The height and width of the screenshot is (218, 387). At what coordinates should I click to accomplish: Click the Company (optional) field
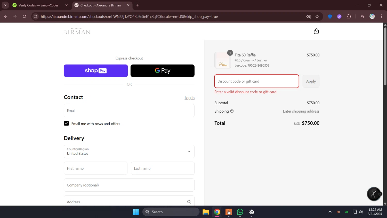pos(129,185)
